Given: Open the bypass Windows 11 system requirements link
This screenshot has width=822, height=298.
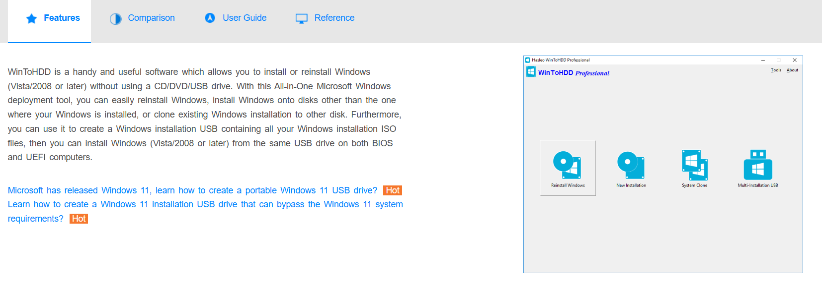Looking at the screenshot, I should coord(205,211).
